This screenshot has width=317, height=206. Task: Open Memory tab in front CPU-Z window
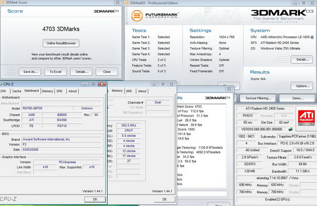(48, 91)
